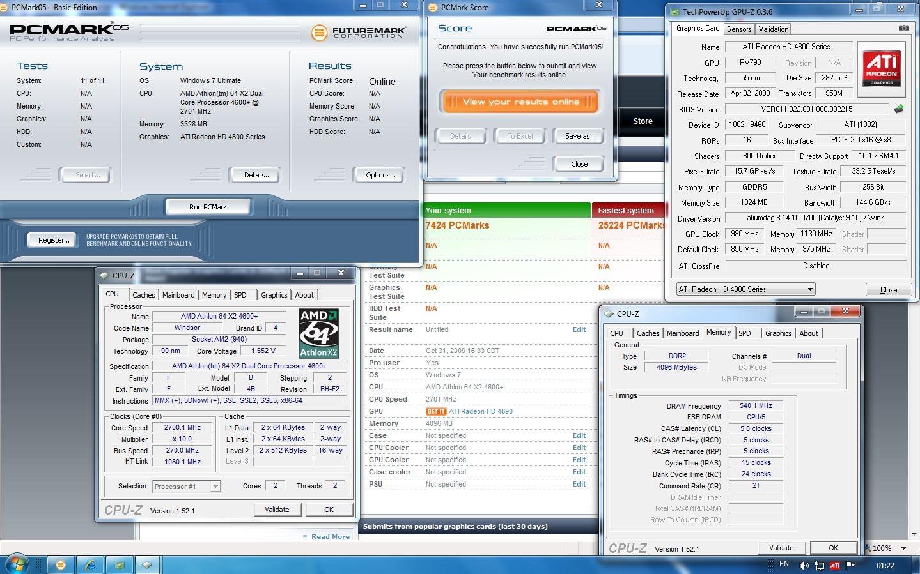Open the About tab in right CPU-Z window

809,333
